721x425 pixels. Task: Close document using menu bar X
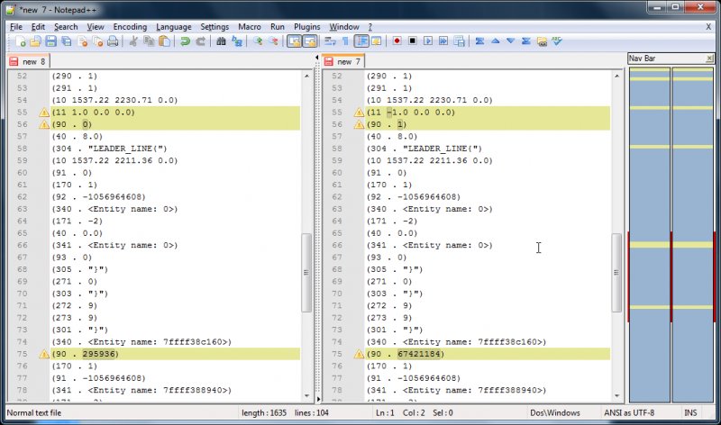point(708,27)
